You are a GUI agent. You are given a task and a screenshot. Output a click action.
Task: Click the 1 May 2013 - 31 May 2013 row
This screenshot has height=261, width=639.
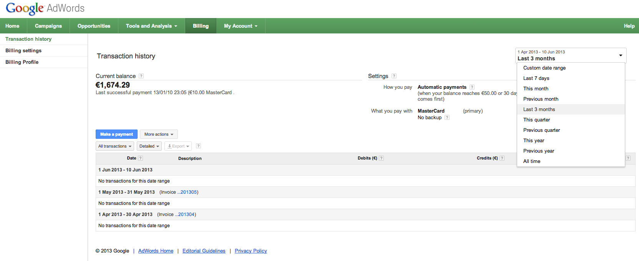[365, 192]
